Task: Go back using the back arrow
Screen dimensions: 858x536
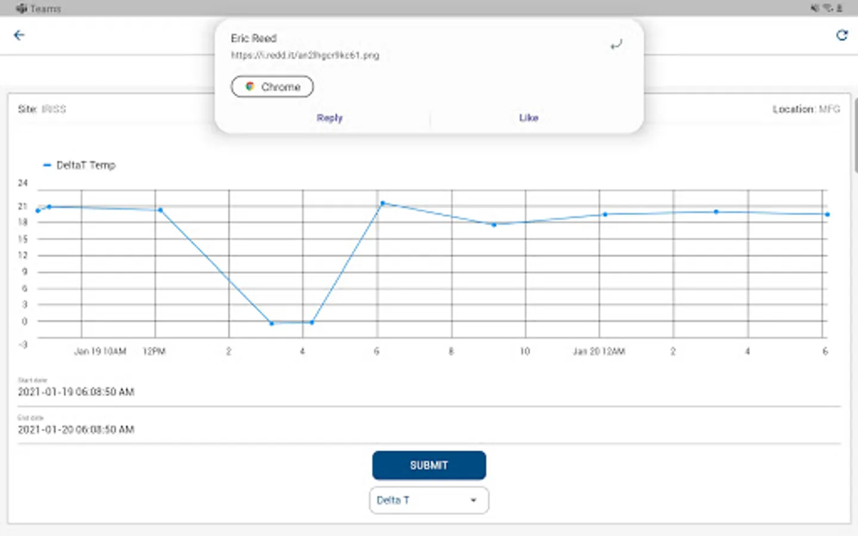Action: pyautogui.click(x=19, y=35)
